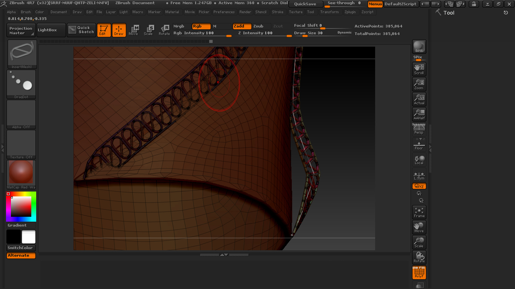Image resolution: width=515 pixels, height=289 pixels.
Task: Open the Texture Off picker
Action: pos(21,144)
